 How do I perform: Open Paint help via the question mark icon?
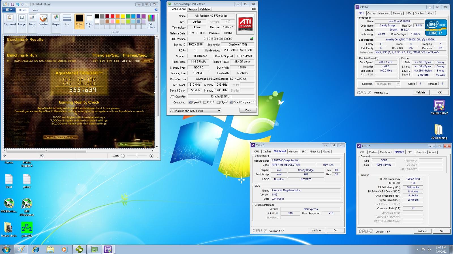click(156, 10)
